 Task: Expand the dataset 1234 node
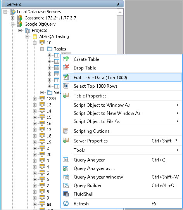(x=35, y=99)
